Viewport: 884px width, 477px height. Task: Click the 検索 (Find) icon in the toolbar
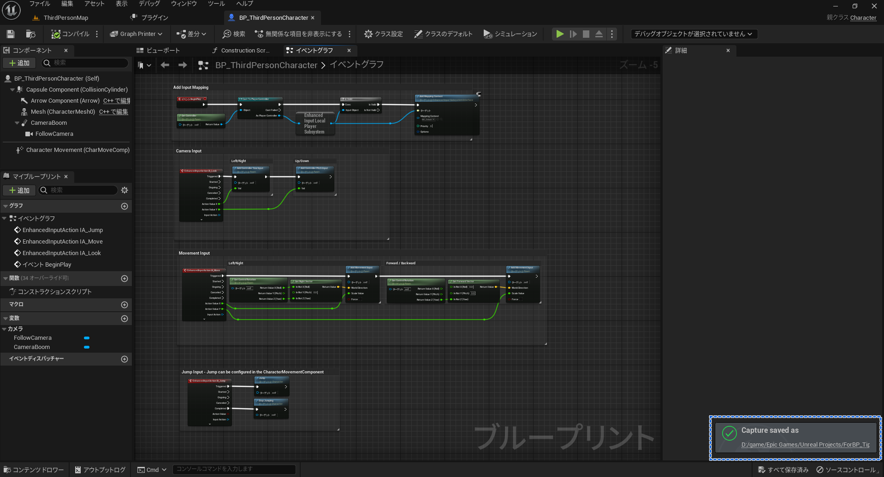point(227,34)
